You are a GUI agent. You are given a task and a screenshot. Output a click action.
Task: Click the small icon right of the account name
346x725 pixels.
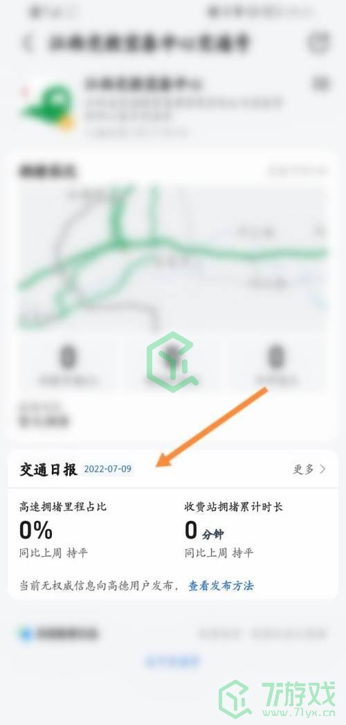(x=320, y=84)
